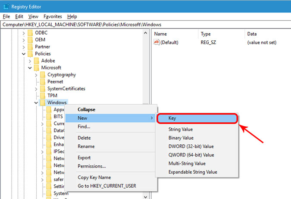Click the Registry Editor app icon in title bar
Image resolution: width=291 pixels, height=199 pixels.
[x=5, y=6]
